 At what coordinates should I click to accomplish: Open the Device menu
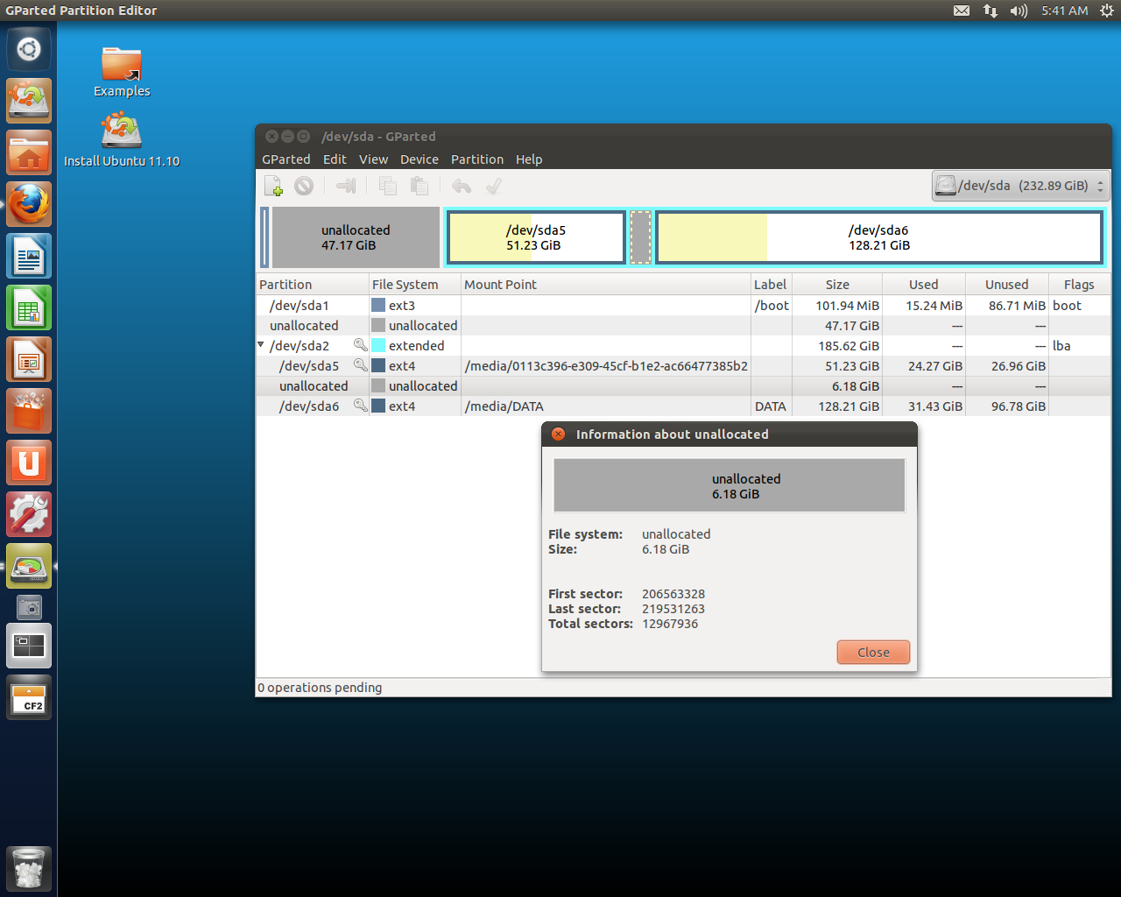(x=419, y=159)
